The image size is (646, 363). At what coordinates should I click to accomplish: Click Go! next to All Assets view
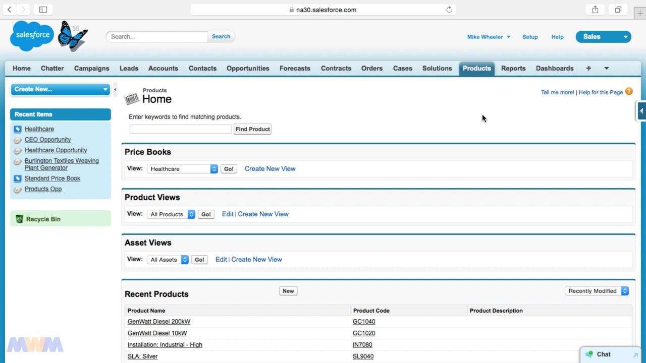199,260
